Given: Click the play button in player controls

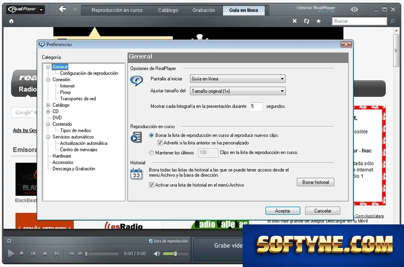Looking at the screenshot, I should [x=11, y=254].
